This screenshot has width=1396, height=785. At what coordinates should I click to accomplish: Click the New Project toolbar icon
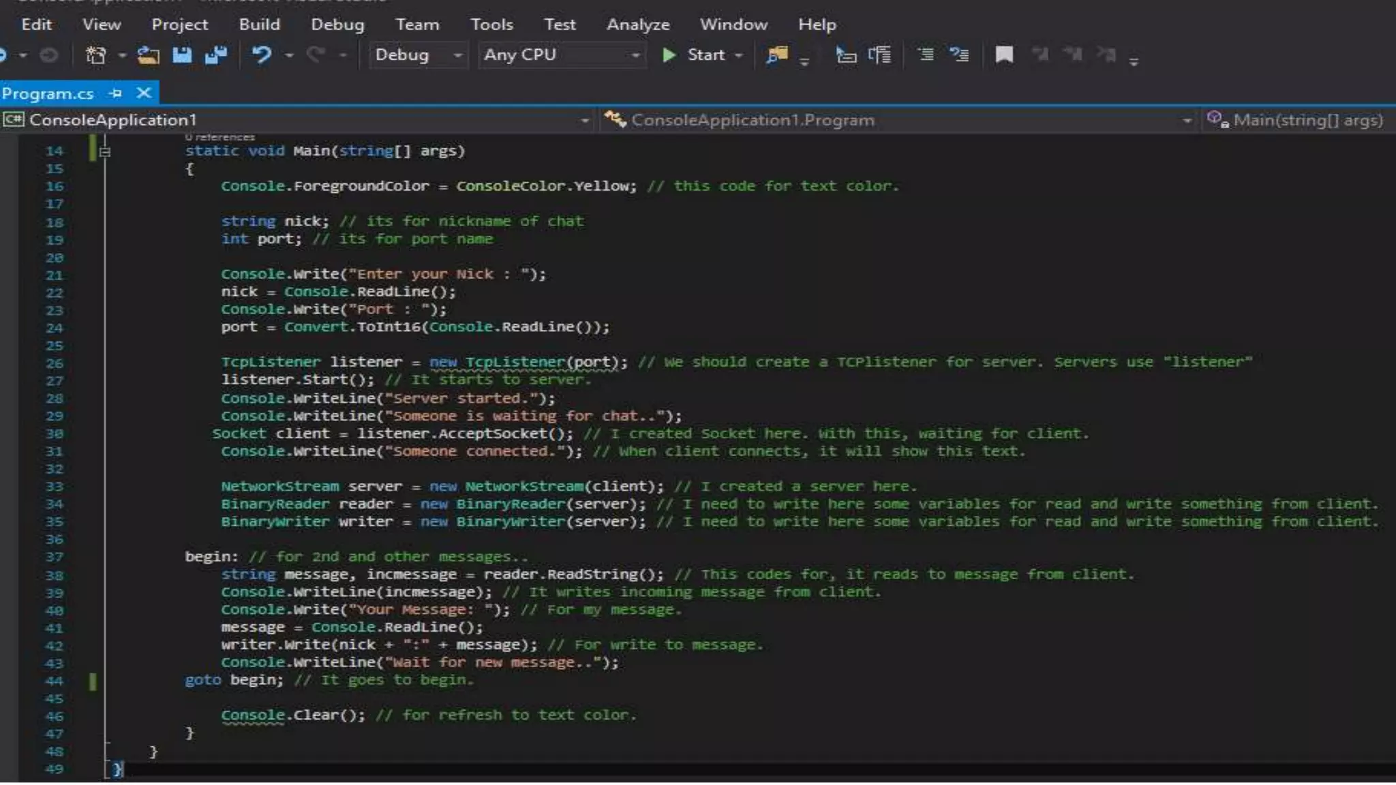tap(95, 55)
